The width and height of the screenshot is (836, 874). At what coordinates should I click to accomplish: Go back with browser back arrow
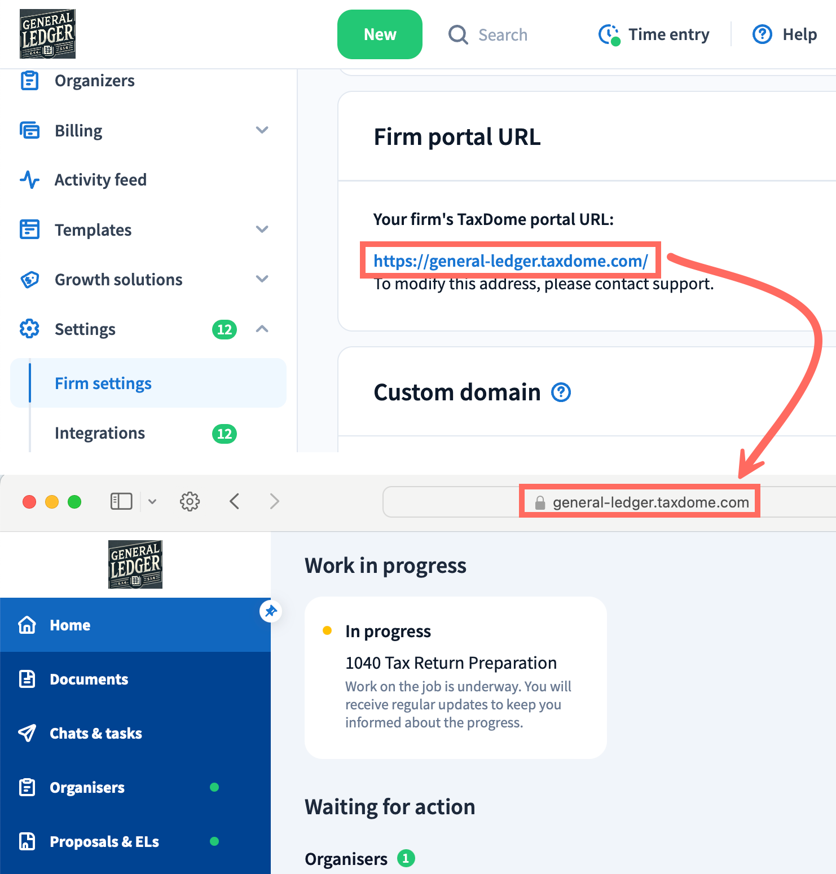pos(235,501)
